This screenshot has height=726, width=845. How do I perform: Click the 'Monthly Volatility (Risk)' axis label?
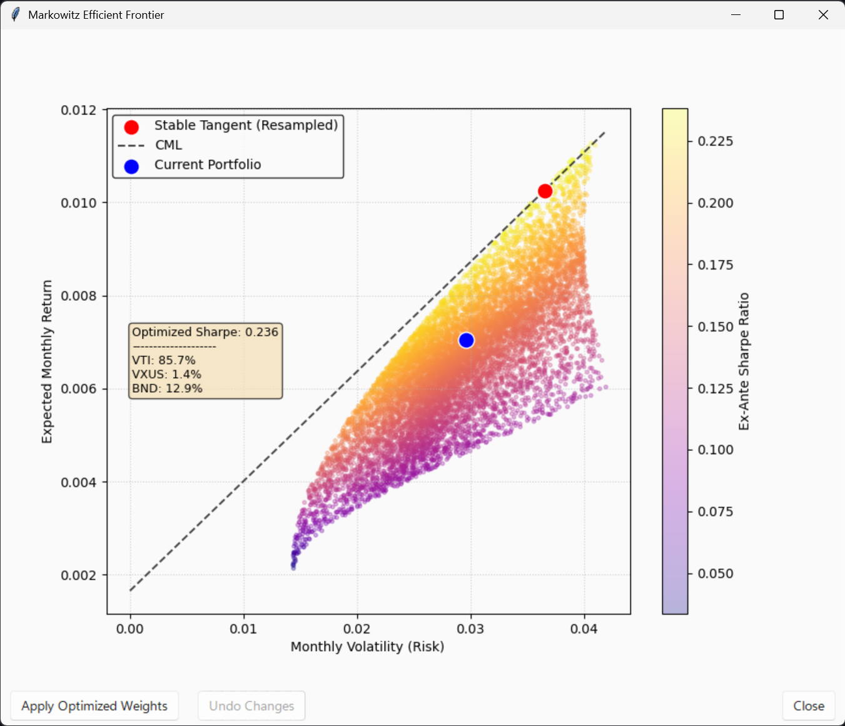click(368, 647)
